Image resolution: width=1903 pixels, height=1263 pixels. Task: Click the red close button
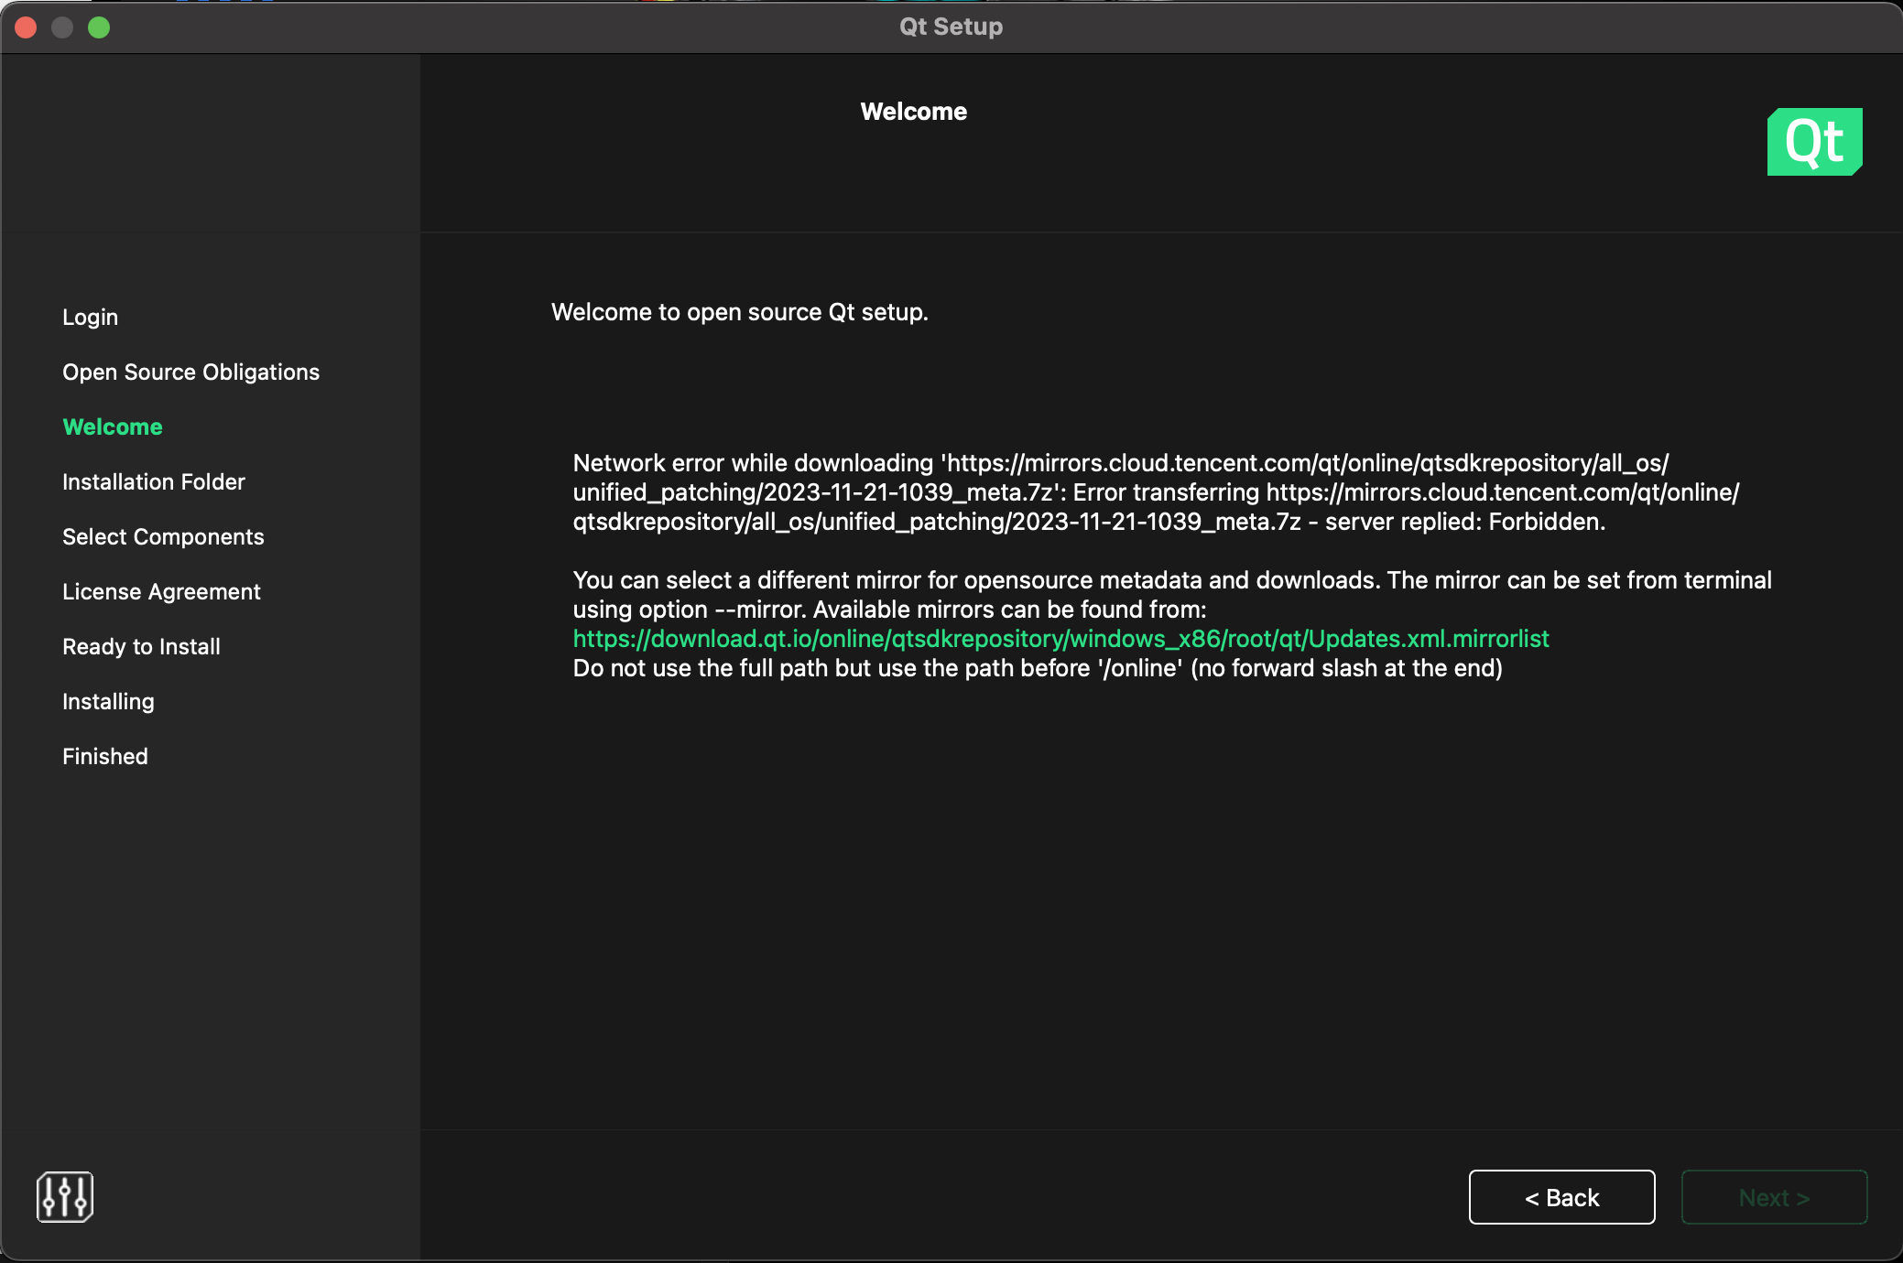click(x=27, y=27)
